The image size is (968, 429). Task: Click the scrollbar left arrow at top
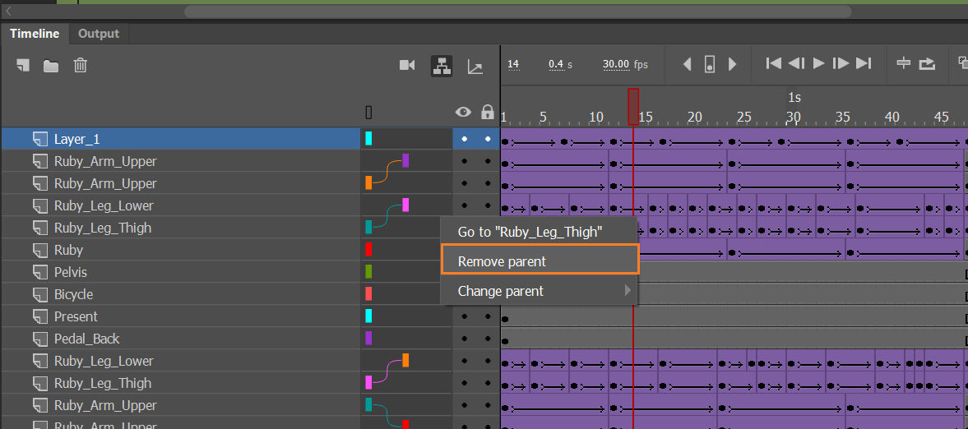click(x=9, y=12)
